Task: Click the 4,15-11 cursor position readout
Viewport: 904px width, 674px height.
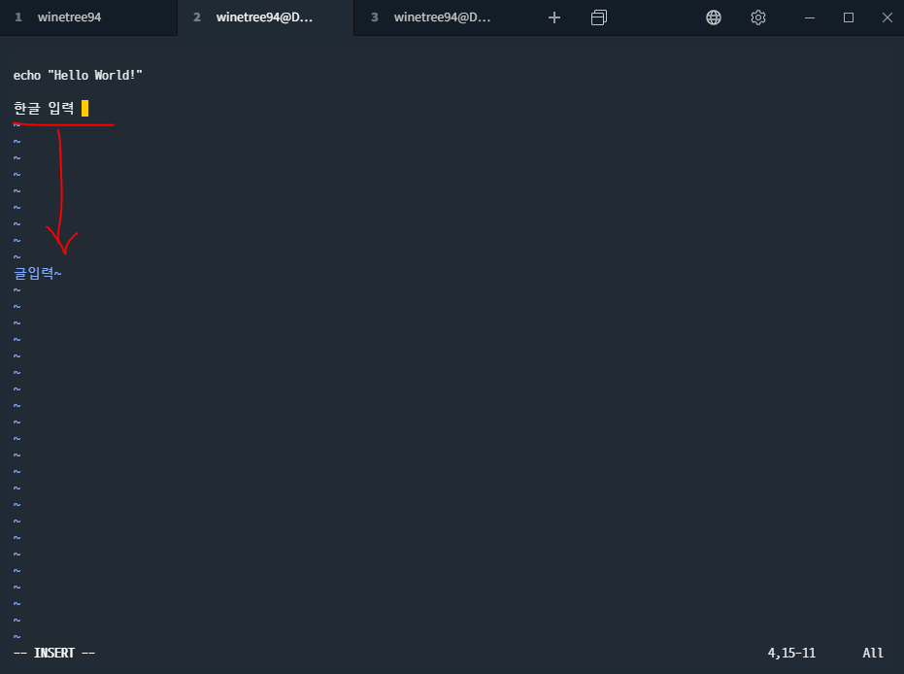Action: click(x=791, y=652)
